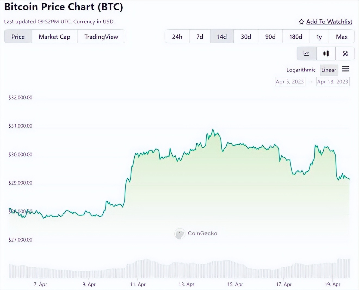Switch to the Market Cap tab
359x290 pixels.
coord(54,36)
